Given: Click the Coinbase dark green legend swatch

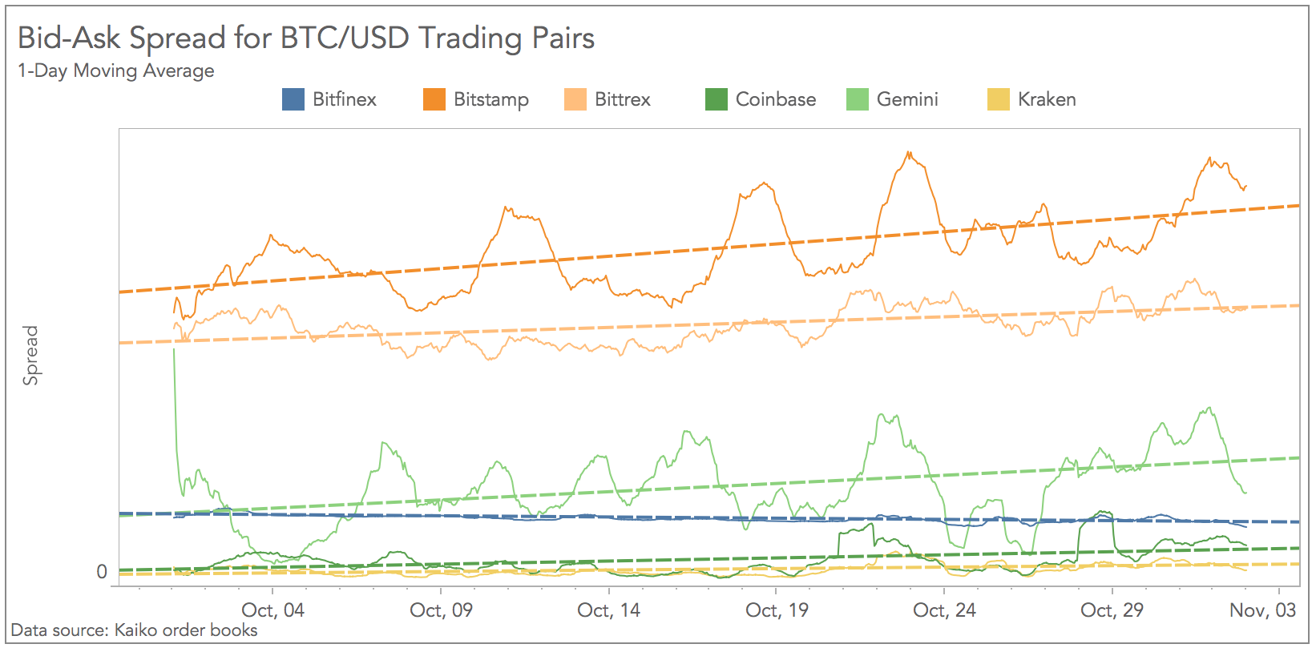Looking at the screenshot, I should click(x=717, y=99).
